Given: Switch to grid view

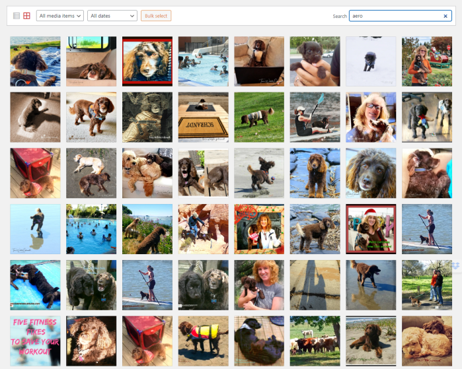Looking at the screenshot, I should (26, 15).
